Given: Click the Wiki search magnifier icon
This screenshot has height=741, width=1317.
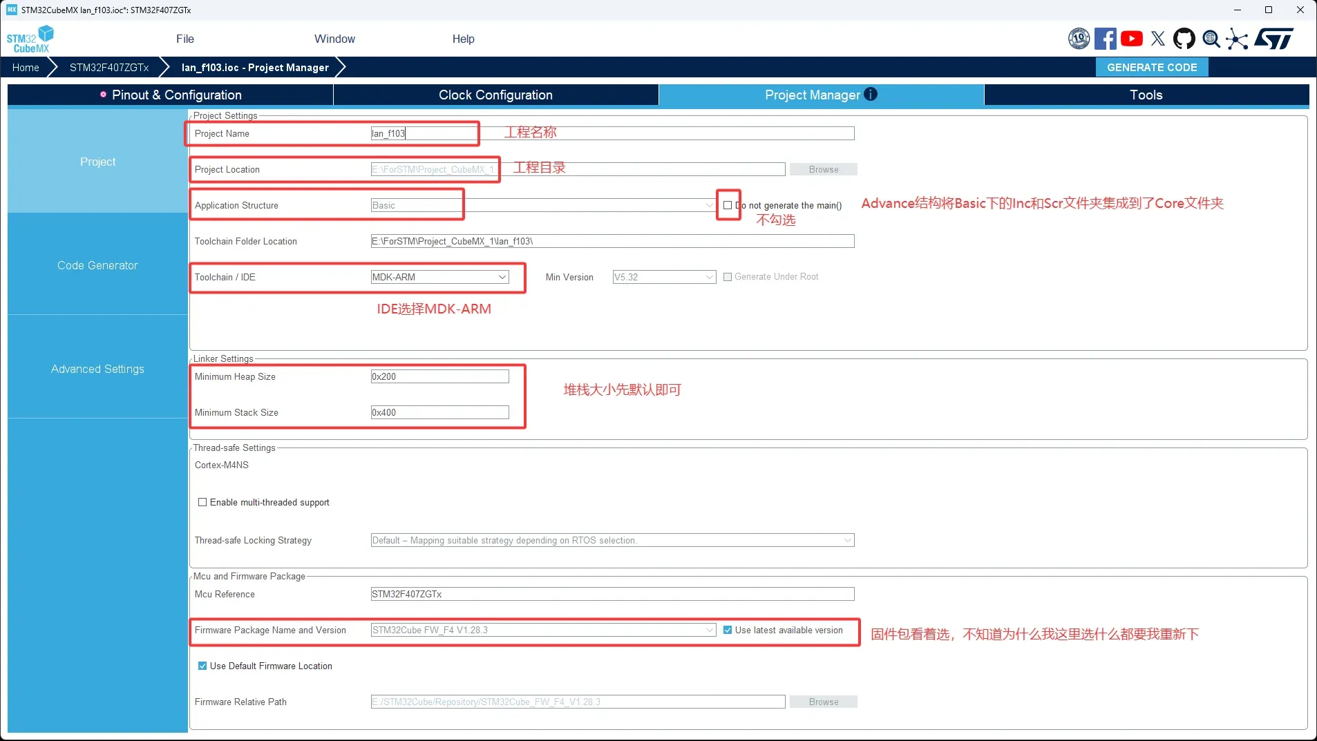Looking at the screenshot, I should 1211,39.
